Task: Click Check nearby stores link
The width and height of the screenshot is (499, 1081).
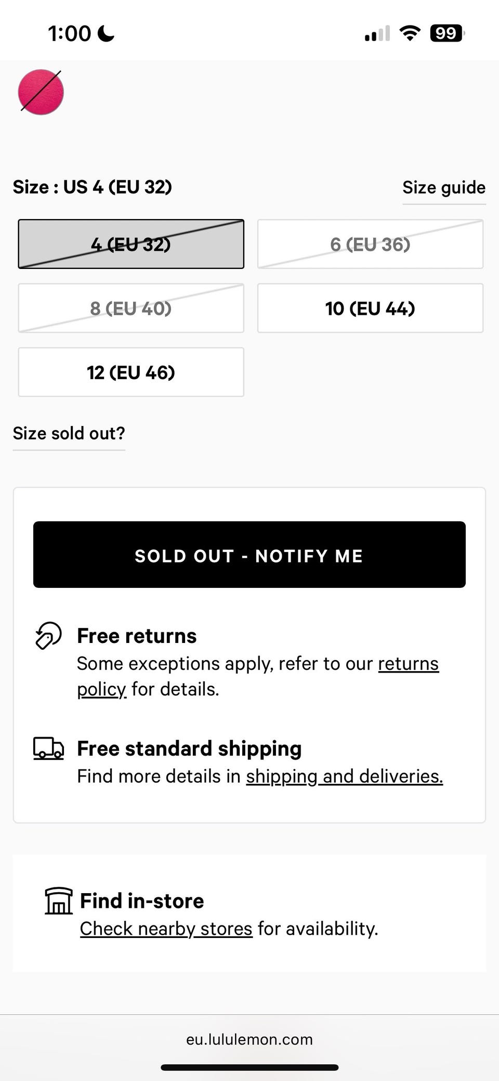Action: pyautogui.click(x=166, y=929)
